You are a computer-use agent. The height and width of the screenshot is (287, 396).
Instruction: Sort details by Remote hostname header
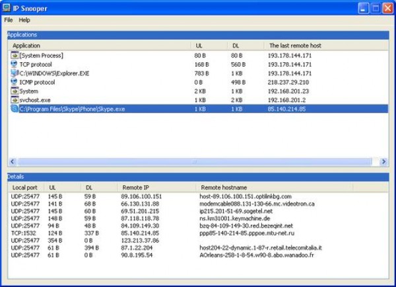click(275, 188)
